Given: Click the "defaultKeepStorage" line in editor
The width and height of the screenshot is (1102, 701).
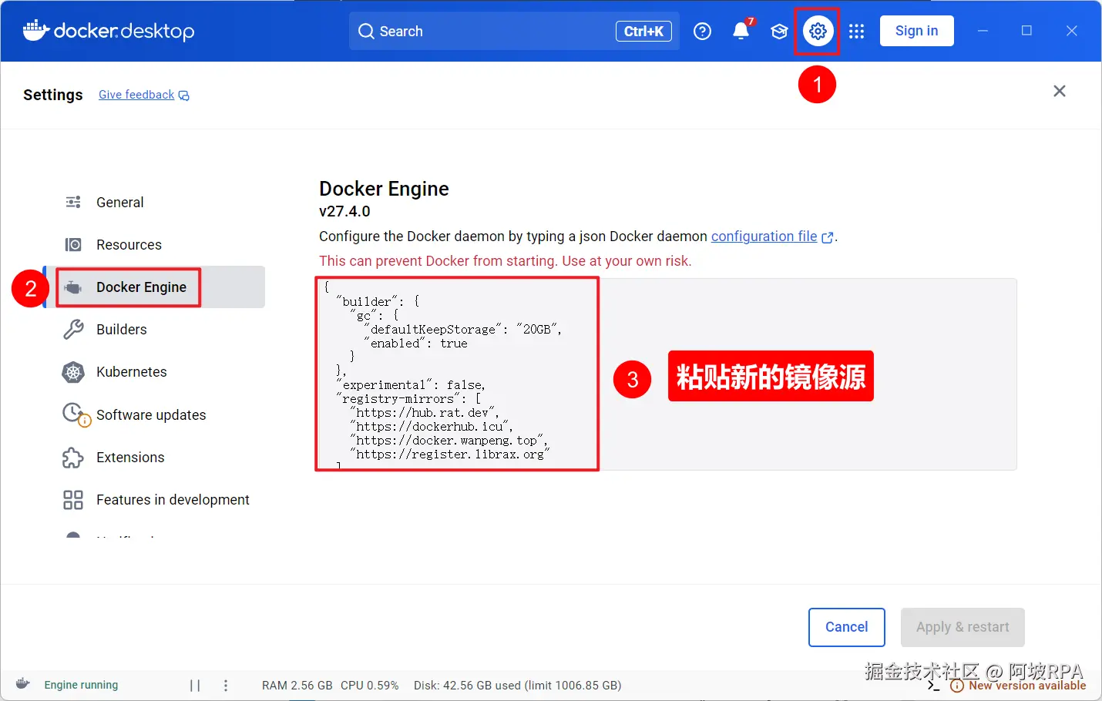Looking at the screenshot, I should pyautogui.click(x=462, y=329).
